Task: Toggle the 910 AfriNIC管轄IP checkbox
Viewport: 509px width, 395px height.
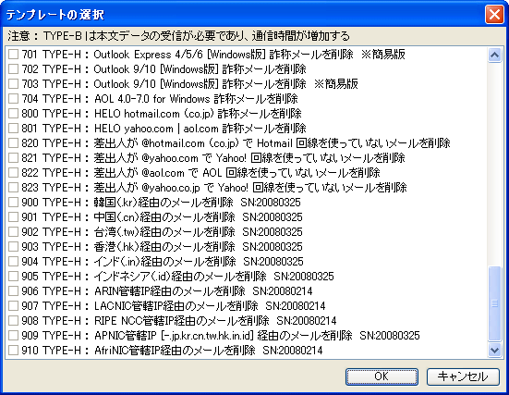Action: coord(13,351)
